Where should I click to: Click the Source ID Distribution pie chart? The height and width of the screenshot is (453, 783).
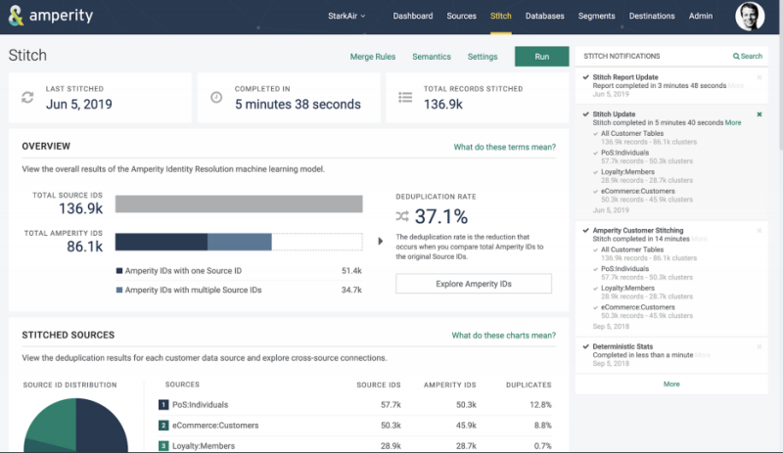click(x=76, y=425)
